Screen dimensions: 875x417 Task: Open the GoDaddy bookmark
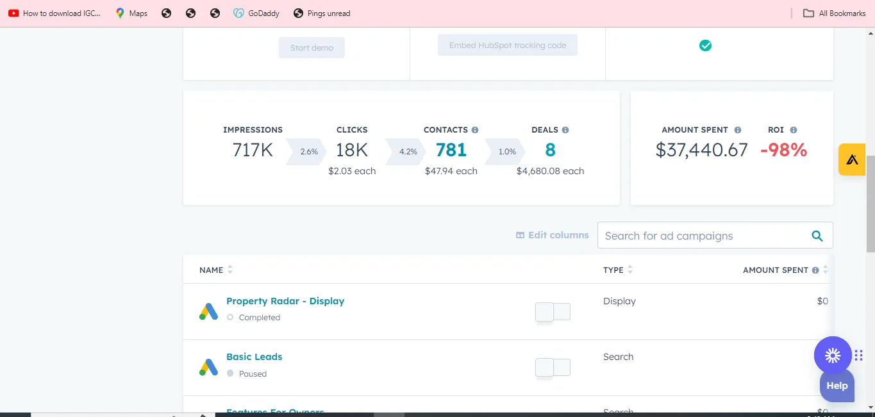point(257,13)
